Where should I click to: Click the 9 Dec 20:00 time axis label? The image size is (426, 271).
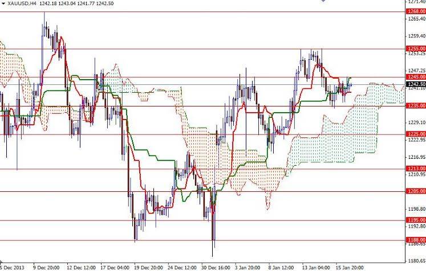tap(46, 268)
